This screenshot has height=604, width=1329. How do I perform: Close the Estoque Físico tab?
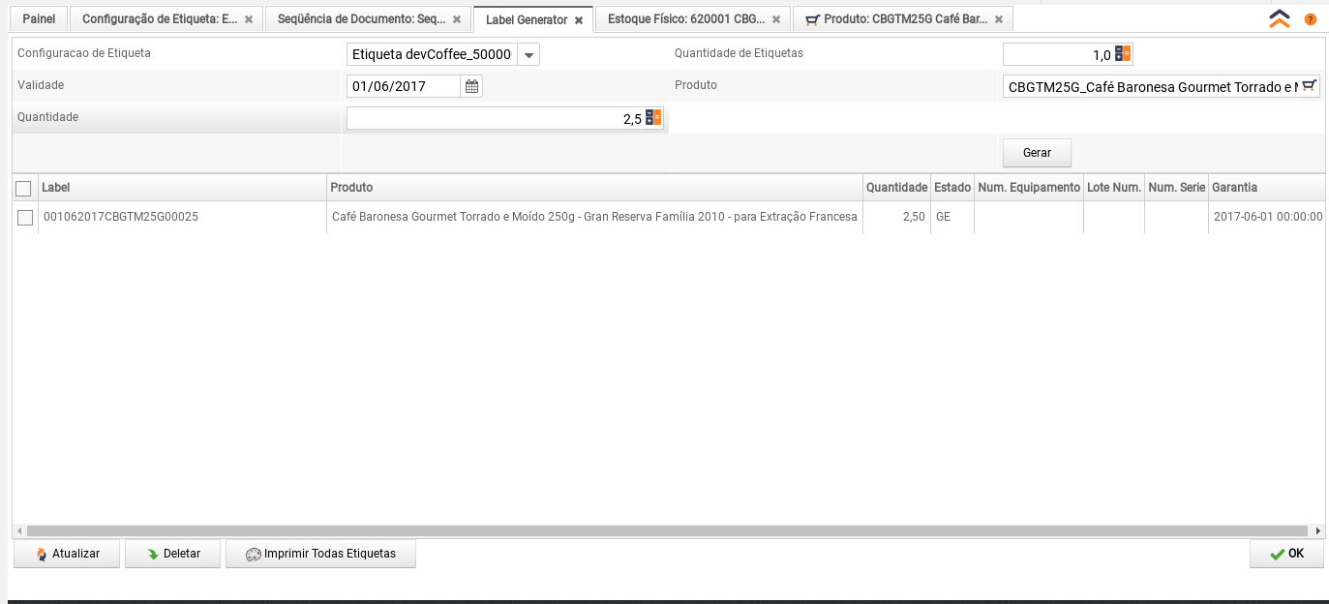[776, 19]
